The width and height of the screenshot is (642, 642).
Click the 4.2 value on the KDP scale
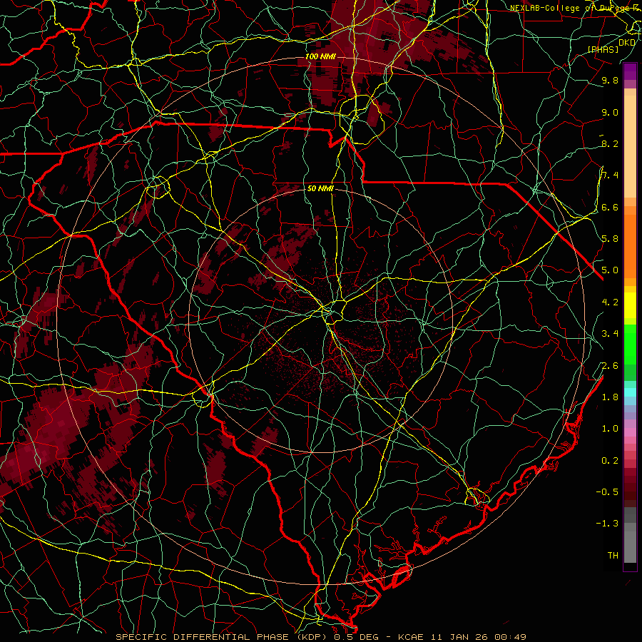click(x=610, y=302)
